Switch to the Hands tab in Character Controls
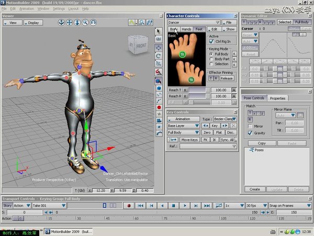This screenshot has width=314, height=236. click(186, 29)
